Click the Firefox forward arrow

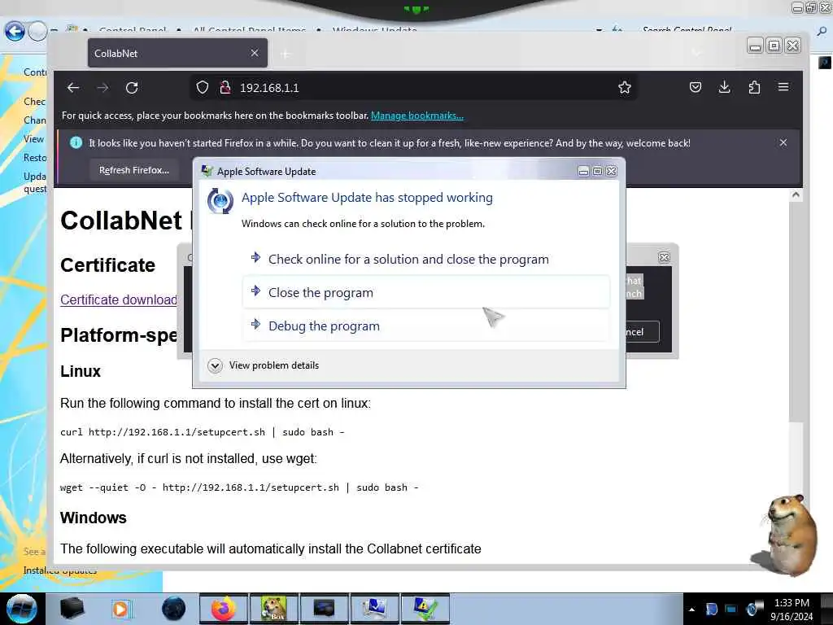[102, 88]
